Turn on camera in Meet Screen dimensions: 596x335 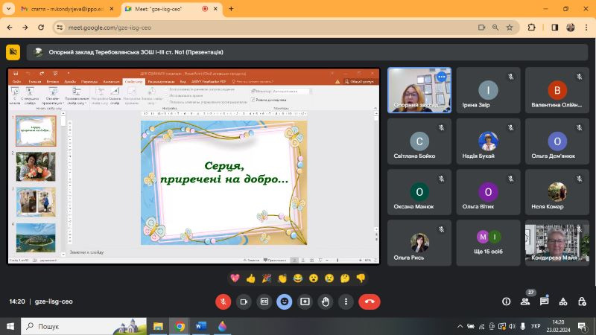pos(244,301)
